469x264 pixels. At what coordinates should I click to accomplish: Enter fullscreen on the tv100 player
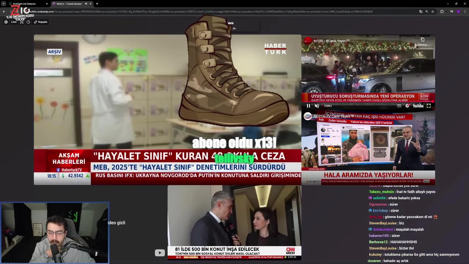coord(429,106)
